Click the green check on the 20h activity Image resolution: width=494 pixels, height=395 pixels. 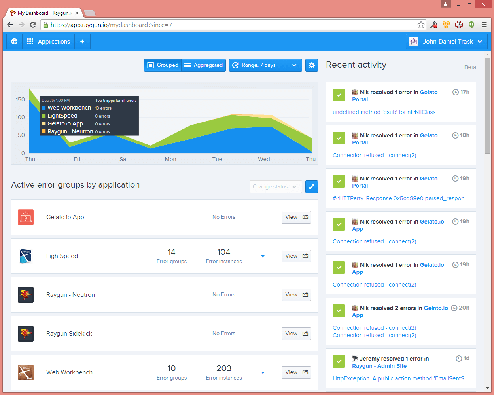pos(339,311)
